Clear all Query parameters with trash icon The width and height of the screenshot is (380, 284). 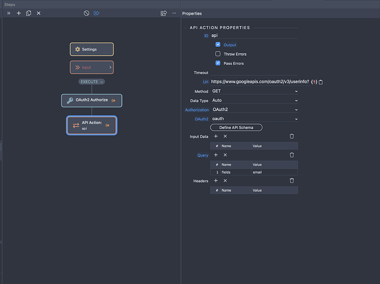292,155
